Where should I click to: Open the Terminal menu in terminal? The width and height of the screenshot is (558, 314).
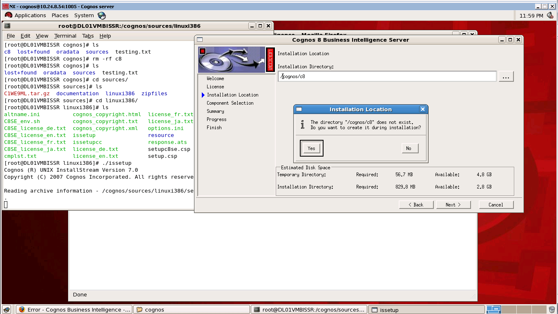(x=65, y=36)
